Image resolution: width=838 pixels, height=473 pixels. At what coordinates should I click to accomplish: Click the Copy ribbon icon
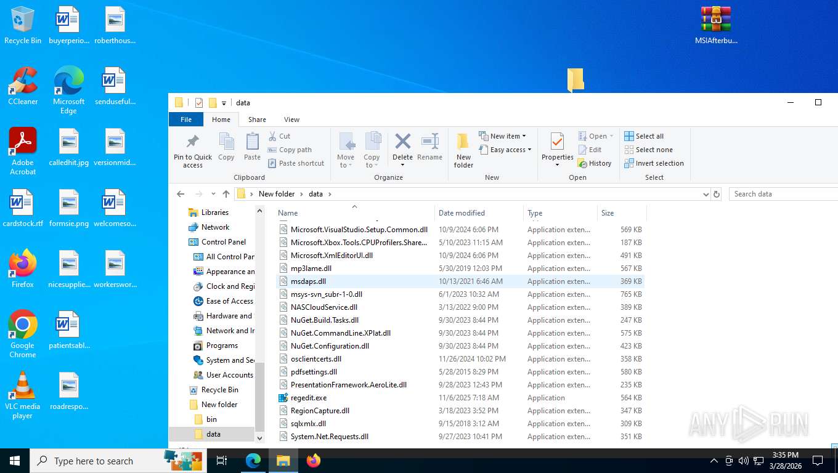[x=226, y=142]
